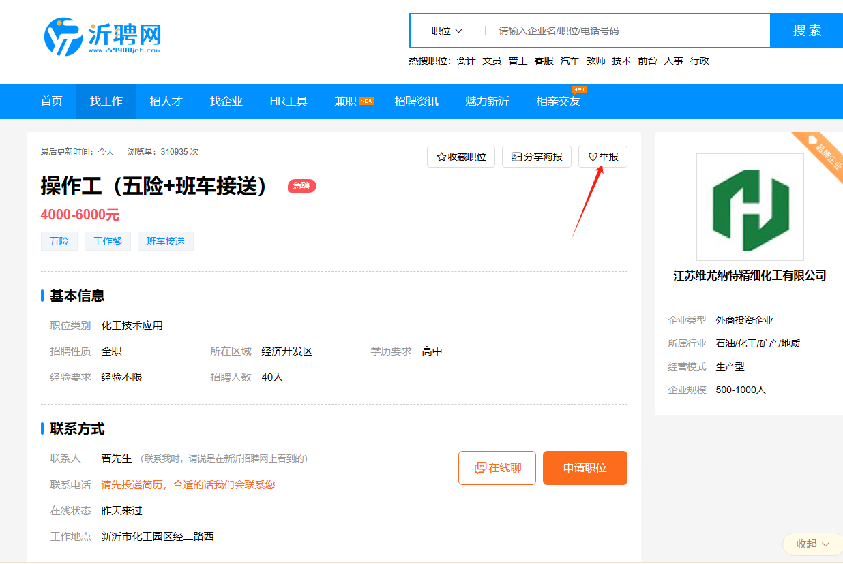The image size is (843, 564).
Task: Click the 沂聘网 site logo
Action: click(x=102, y=37)
